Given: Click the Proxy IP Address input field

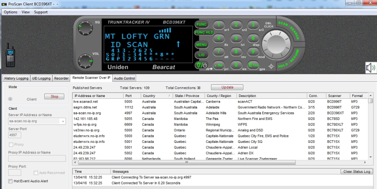Looking at the screenshot, I should (37, 158).
